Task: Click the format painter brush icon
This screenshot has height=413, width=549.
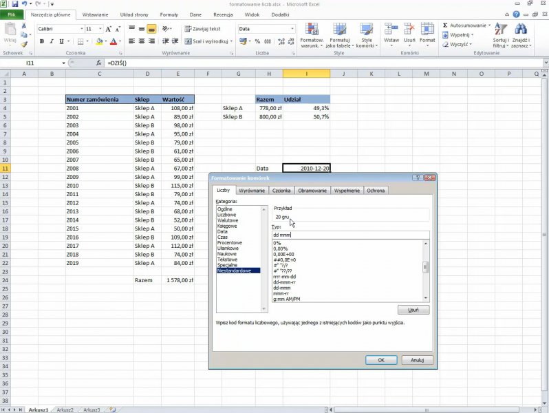Action: 25,44
